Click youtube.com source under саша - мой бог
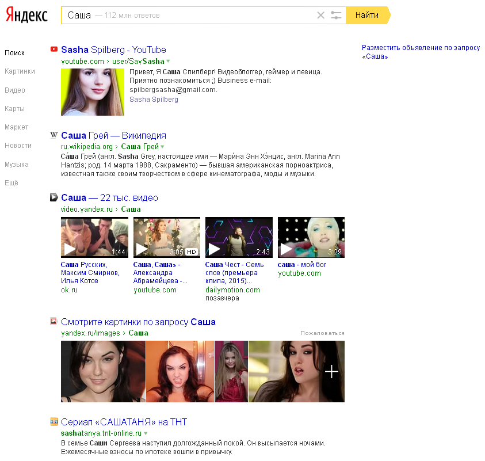Screen dimensions: 485x461 (x=299, y=273)
